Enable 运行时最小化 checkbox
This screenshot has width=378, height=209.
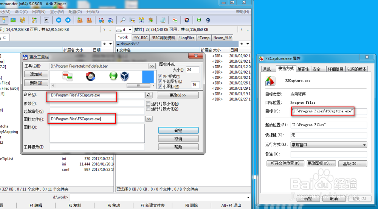coord(148,104)
